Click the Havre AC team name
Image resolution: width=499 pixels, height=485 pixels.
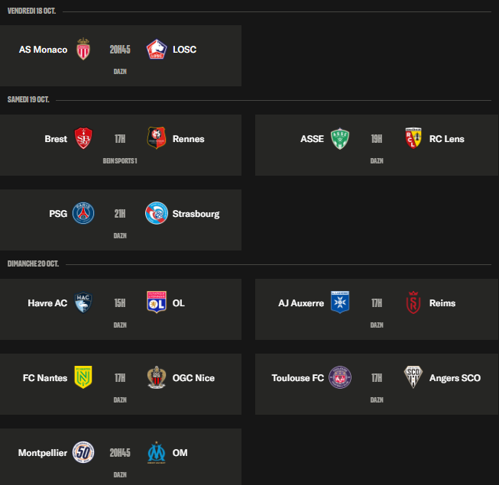(47, 303)
